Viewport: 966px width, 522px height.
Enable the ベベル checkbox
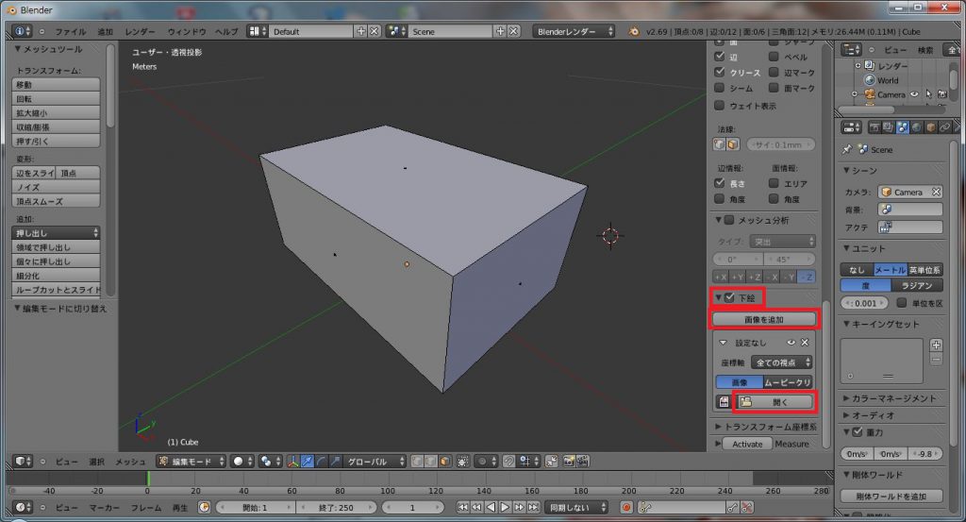tap(774, 56)
